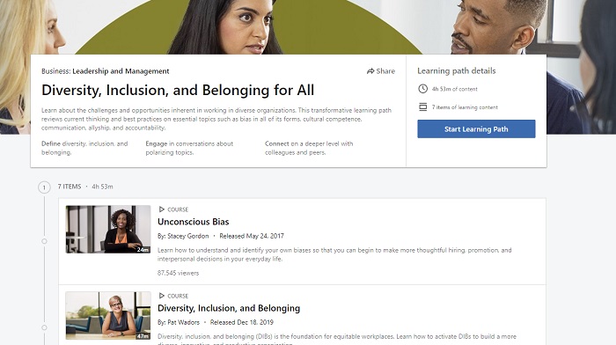Click the content items icon beside 7 items

422,106
